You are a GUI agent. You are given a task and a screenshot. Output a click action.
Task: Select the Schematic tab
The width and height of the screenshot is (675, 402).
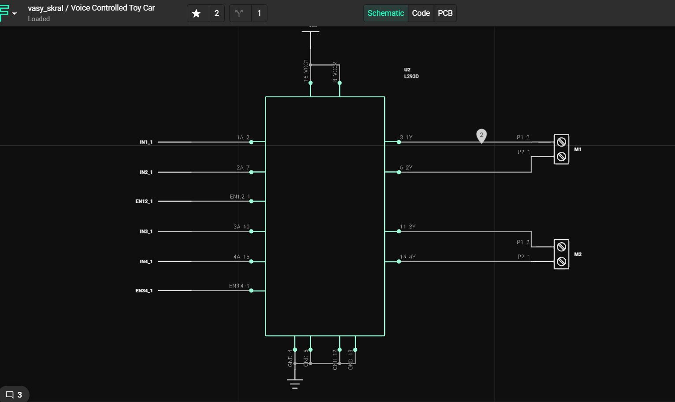click(386, 13)
